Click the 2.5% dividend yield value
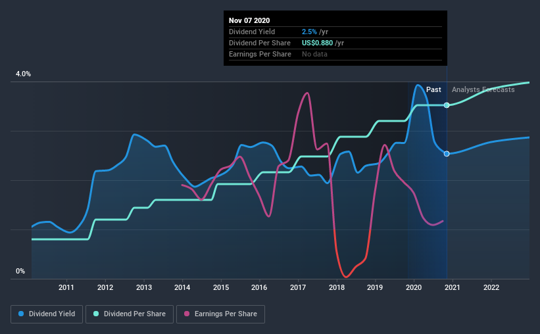540x334 pixels. [x=309, y=32]
